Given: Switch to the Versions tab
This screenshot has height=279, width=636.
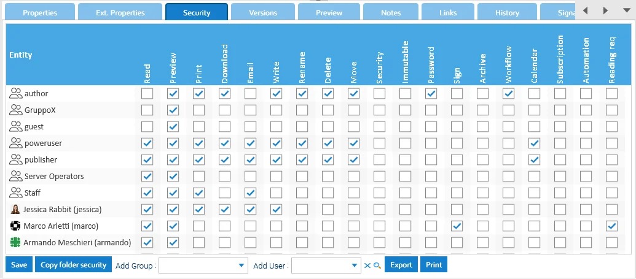Looking at the screenshot, I should pyautogui.click(x=263, y=12).
